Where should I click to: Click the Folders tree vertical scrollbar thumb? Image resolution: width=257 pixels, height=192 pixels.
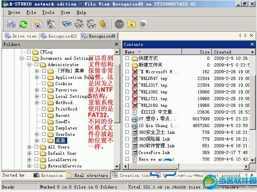click(x=117, y=94)
